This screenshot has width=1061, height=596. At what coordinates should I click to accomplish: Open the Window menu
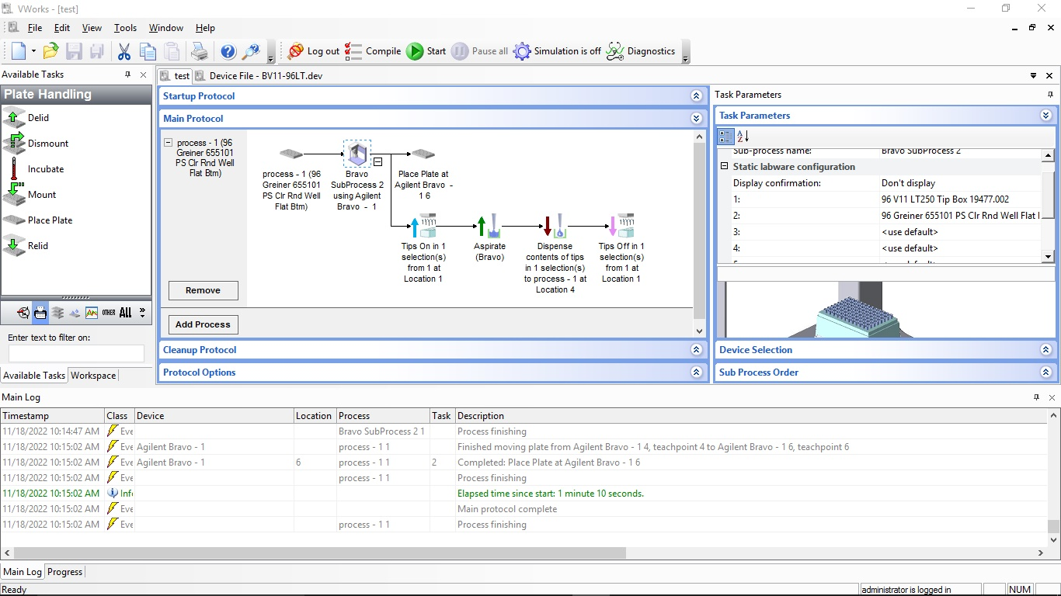click(165, 28)
